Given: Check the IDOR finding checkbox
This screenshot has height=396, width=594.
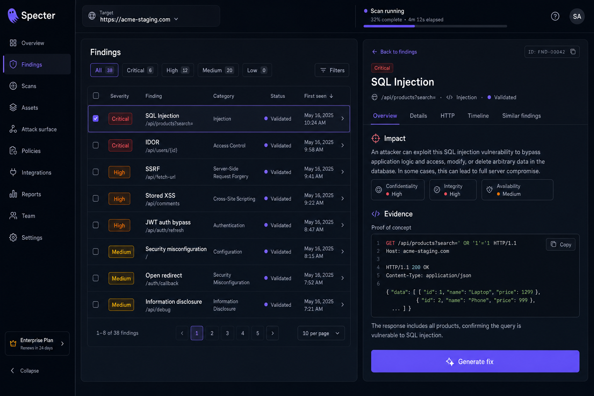Looking at the screenshot, I should pos(96,145).
